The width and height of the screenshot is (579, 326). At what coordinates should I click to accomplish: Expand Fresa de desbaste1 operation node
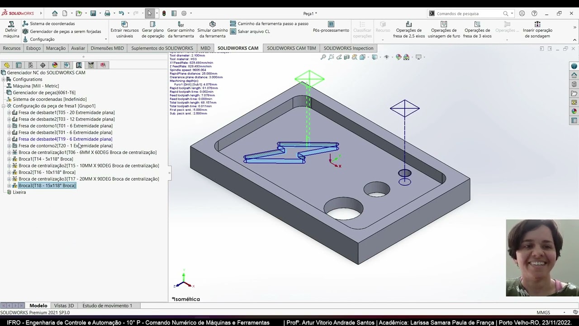(9, 112)
